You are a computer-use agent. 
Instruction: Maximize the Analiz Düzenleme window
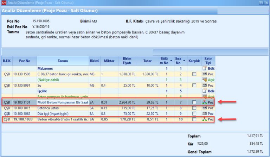261,3
